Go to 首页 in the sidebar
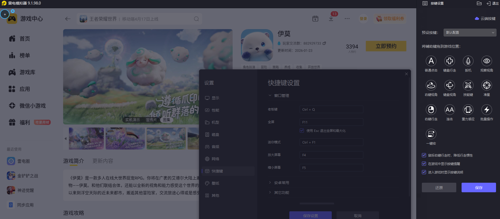The image size is (500, 219). click(x=19, y=39)
